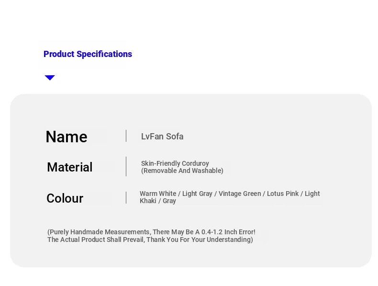Click the Actual Product Shall Prevail line
Screen dimensions: 378x286
point(150,240)
